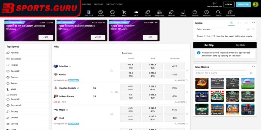The image size is (261, 130).
Task: Select Knicks spread -13.5
Action: tap(130, 75)
